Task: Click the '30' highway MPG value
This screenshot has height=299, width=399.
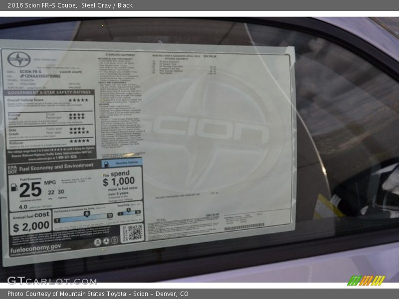Action: click(x=61, y=192)
